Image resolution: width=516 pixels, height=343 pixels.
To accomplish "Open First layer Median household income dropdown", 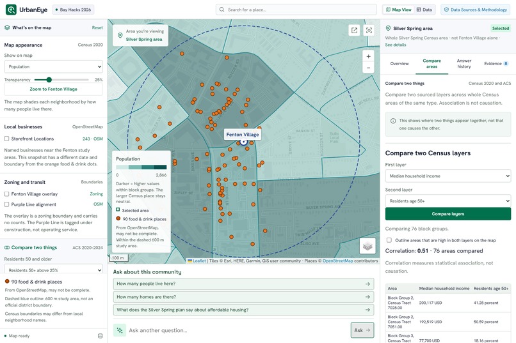I will [448, 176].
